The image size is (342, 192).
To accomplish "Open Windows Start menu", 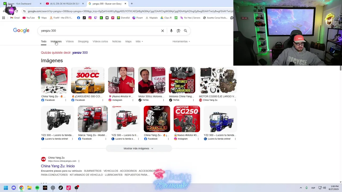I will click(6, 188).
